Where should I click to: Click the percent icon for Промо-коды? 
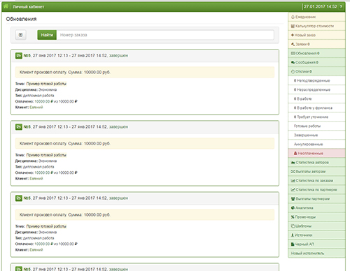293,217
